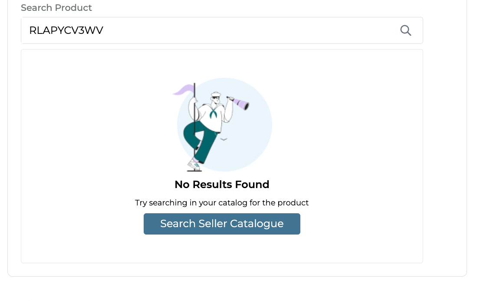The width and height of the screenshot is (477, 301).
Task: Click the sailor's white cap
Action: point(216,94)
